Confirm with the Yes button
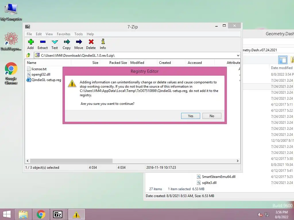 coord(191,116)
